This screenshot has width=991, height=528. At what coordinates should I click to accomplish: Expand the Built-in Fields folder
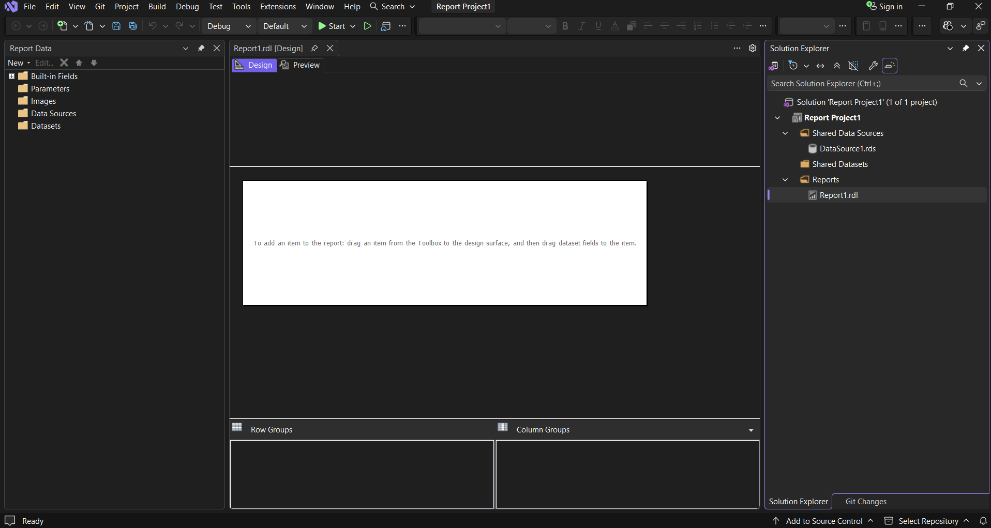11,76
